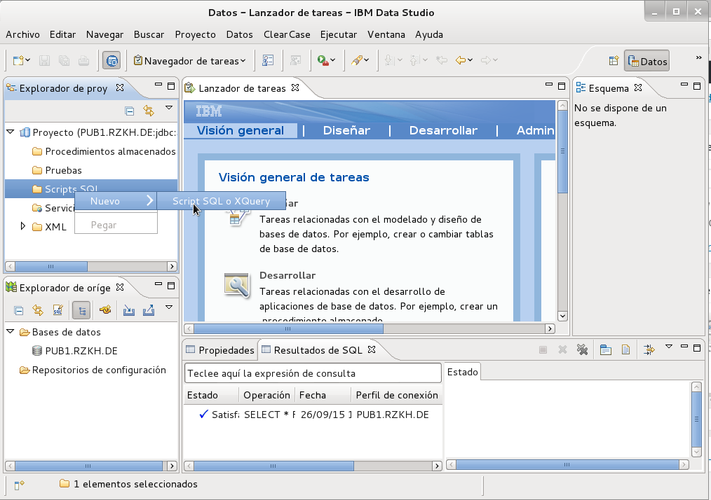The height and width of the screenshot is (500, 711).
Task: Click the grey forward arrow icon
Action: (486, 60)
